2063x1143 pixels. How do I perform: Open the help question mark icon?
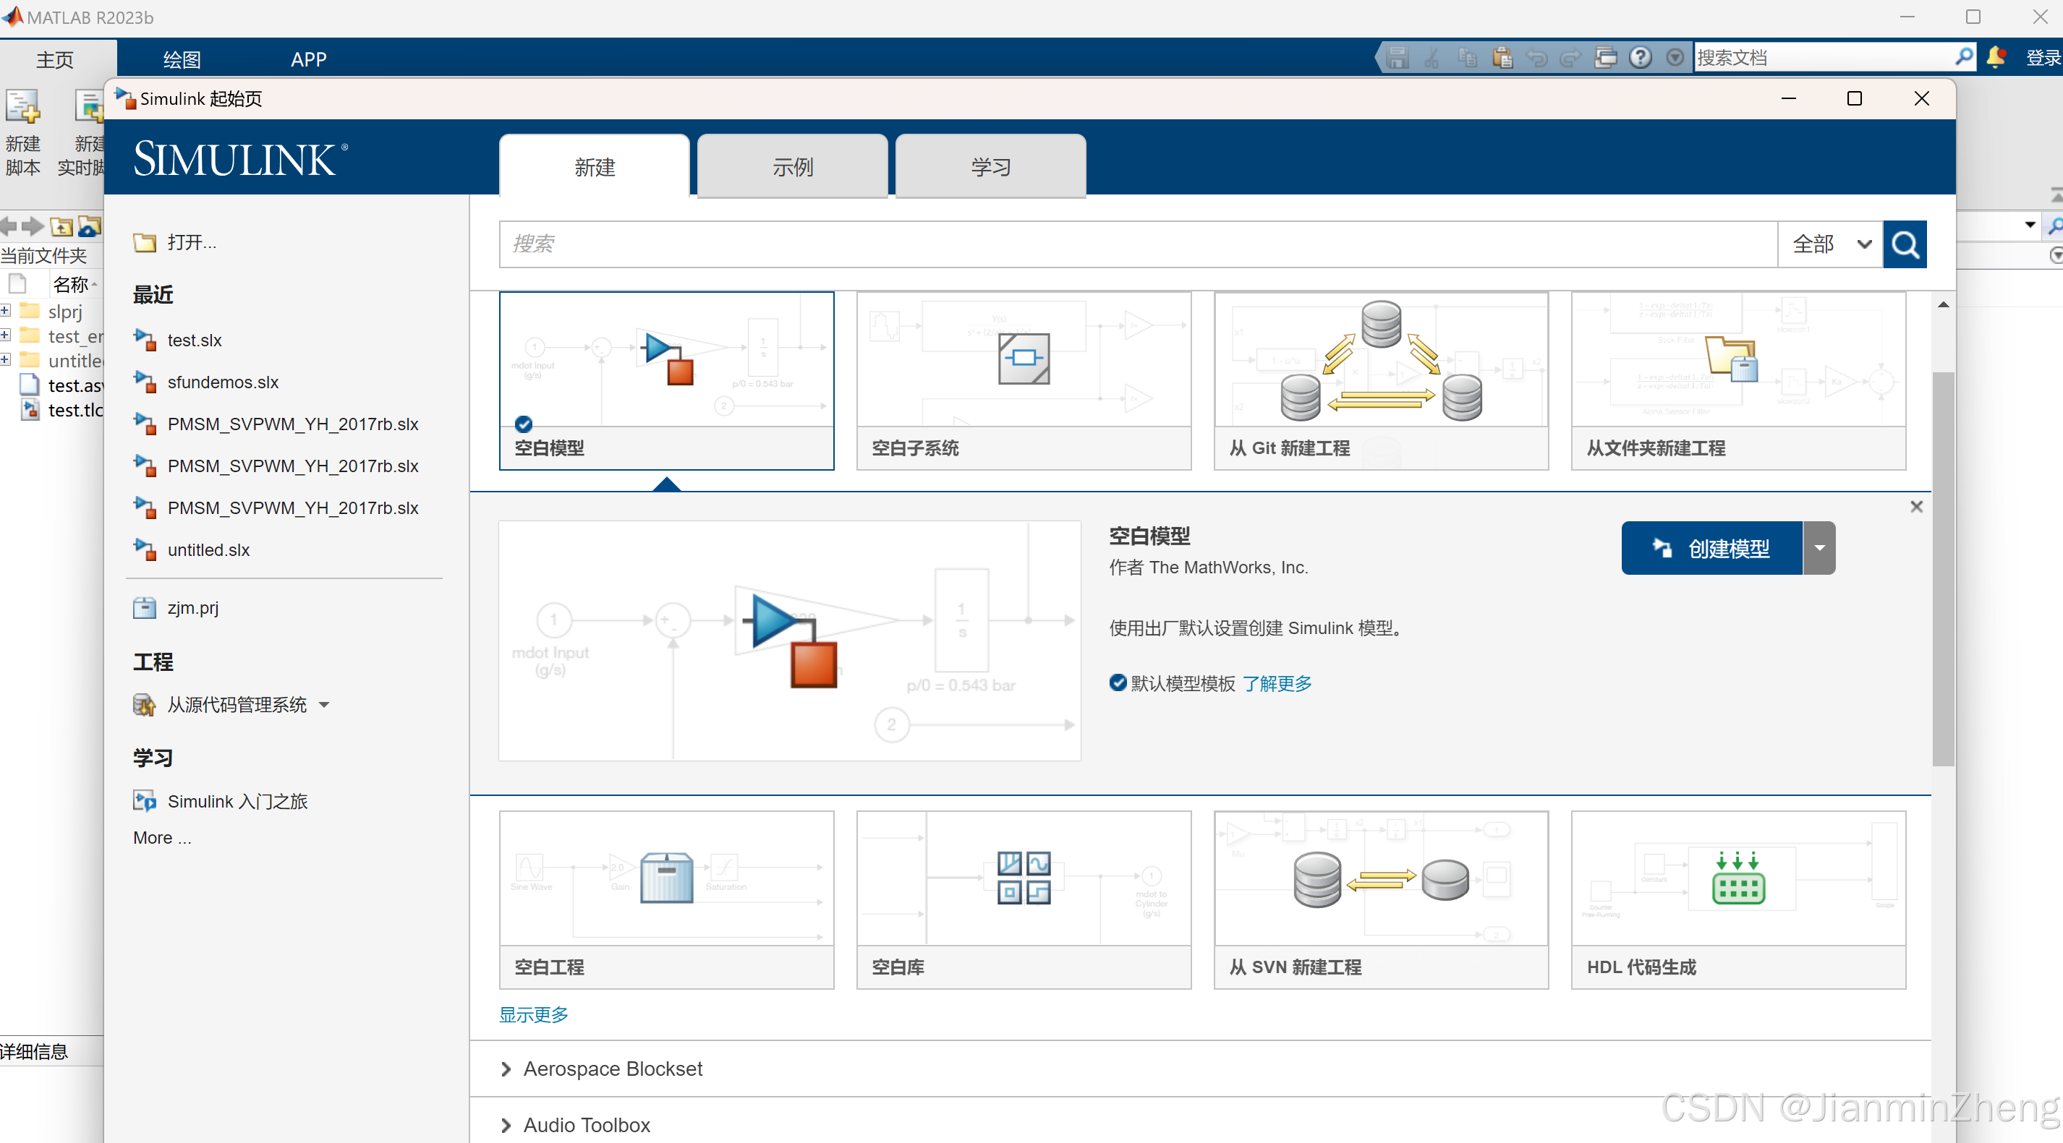point(1639,58)
